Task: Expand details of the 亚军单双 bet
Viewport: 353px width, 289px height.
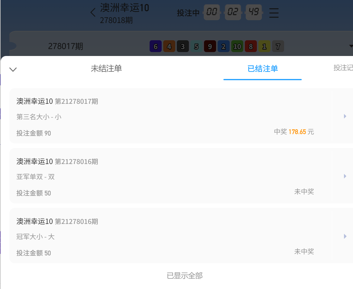Action: coord(345,176)
